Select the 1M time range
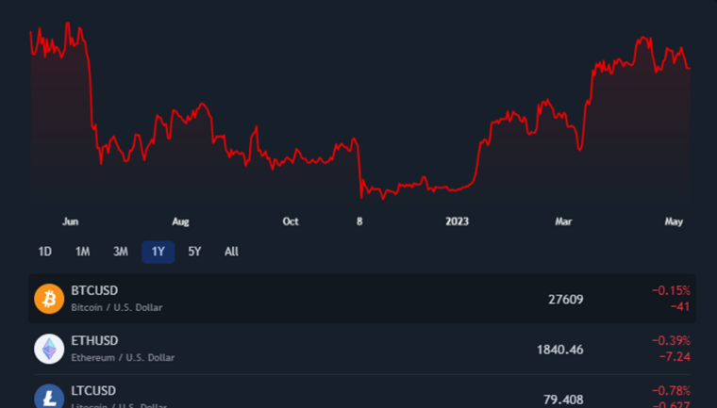 [82, 252]
